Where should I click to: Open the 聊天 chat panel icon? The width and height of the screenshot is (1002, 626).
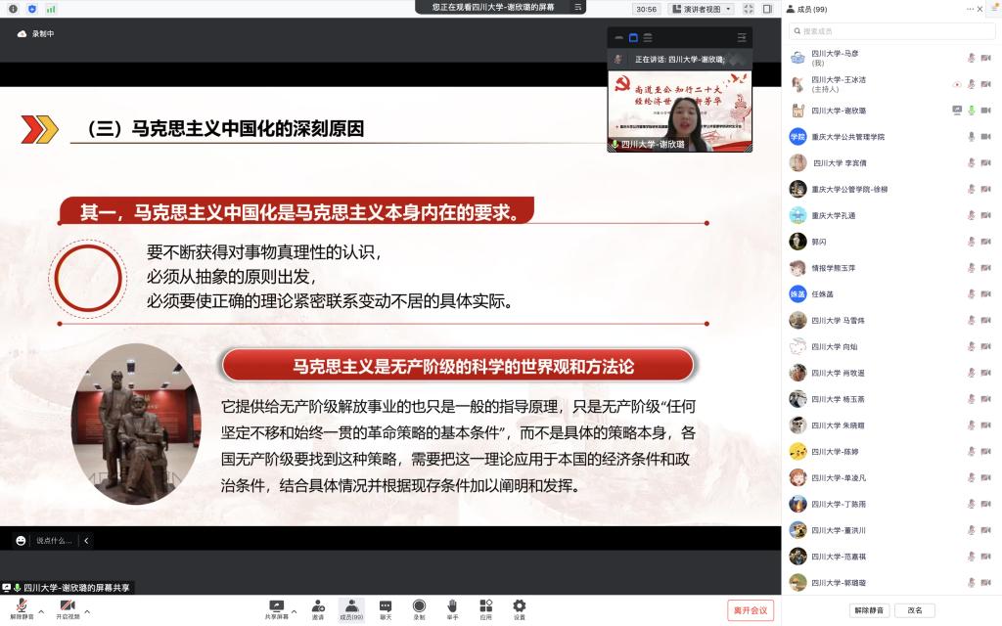point(386,609)
